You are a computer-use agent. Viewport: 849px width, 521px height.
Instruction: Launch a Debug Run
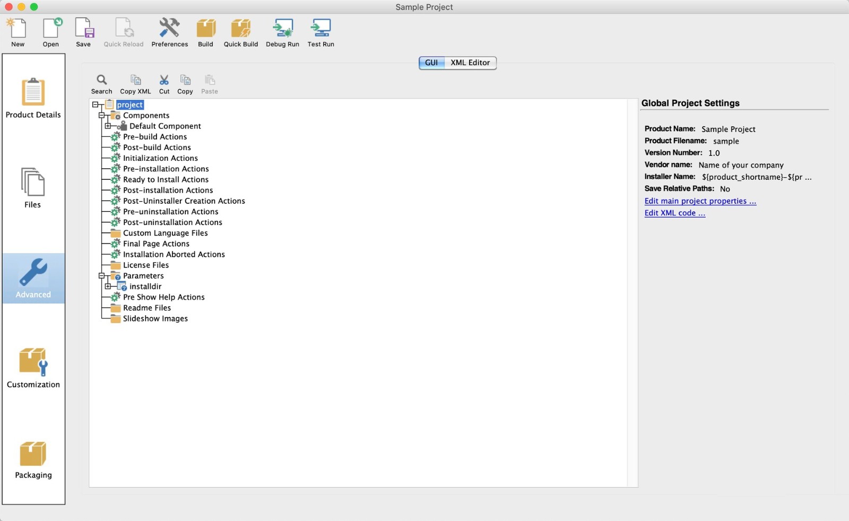point(283,33)
